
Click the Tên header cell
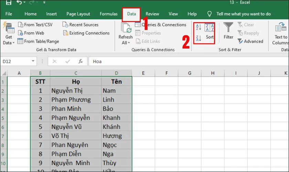click(x=117, y=82)
